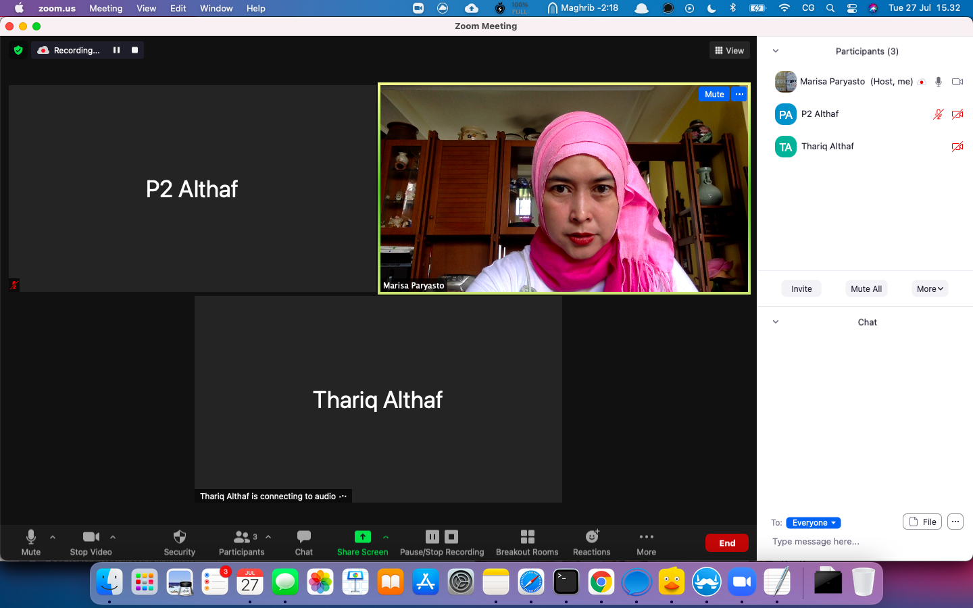Open the Help menu in menu bar
The width and height of the screenshot is (973, 608).
click(x=255, y=8)
